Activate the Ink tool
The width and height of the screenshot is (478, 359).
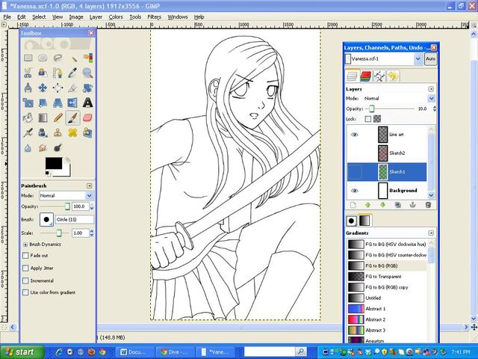click(43, 133)
